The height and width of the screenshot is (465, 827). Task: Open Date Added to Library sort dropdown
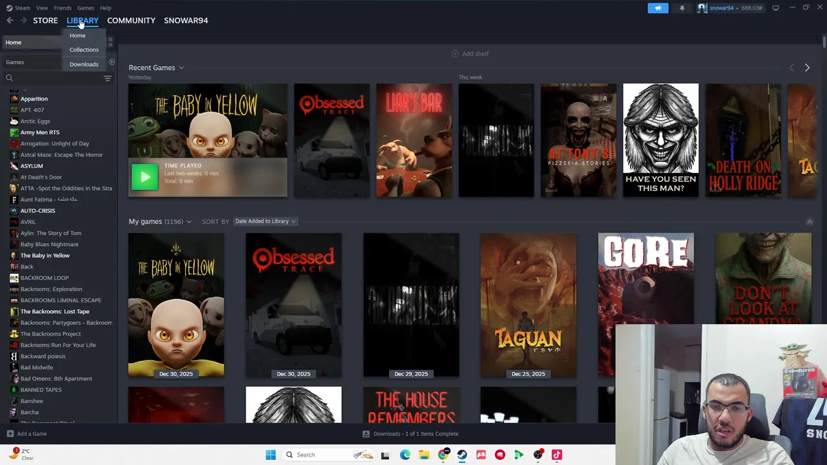pyautogui.click(x=266, y=221)
